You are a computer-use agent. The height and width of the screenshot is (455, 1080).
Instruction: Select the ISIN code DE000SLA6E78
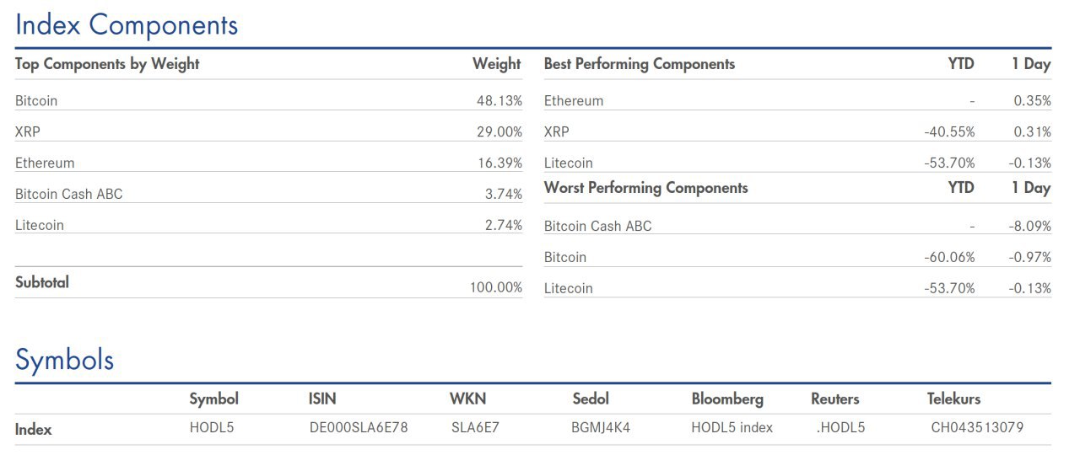359,428
